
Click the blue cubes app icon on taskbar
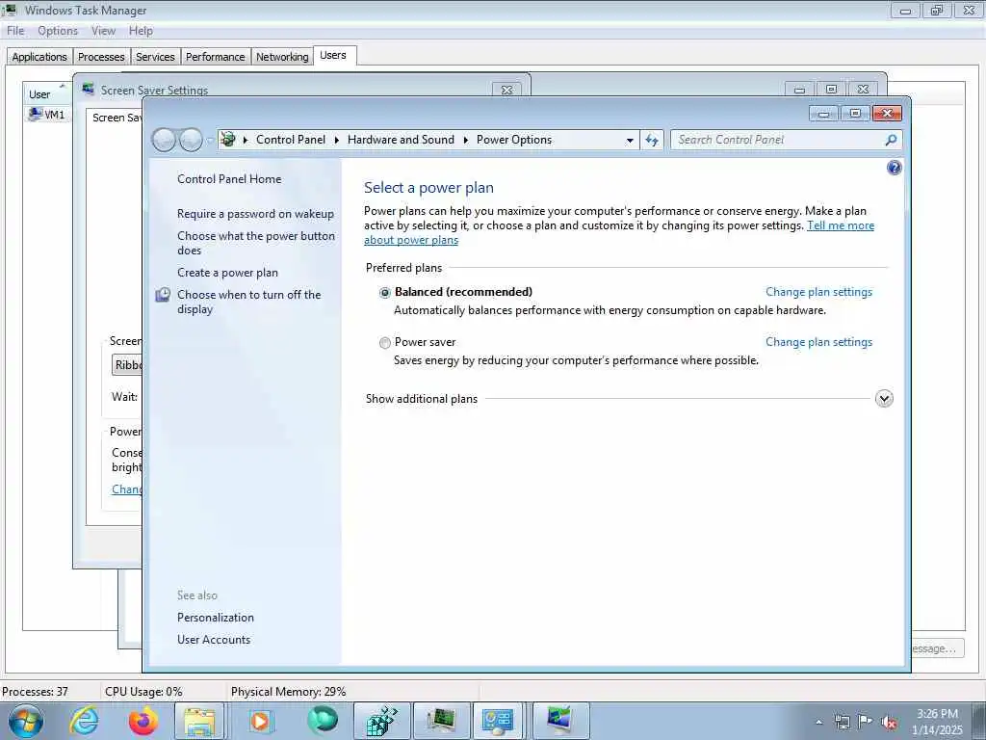382,721
